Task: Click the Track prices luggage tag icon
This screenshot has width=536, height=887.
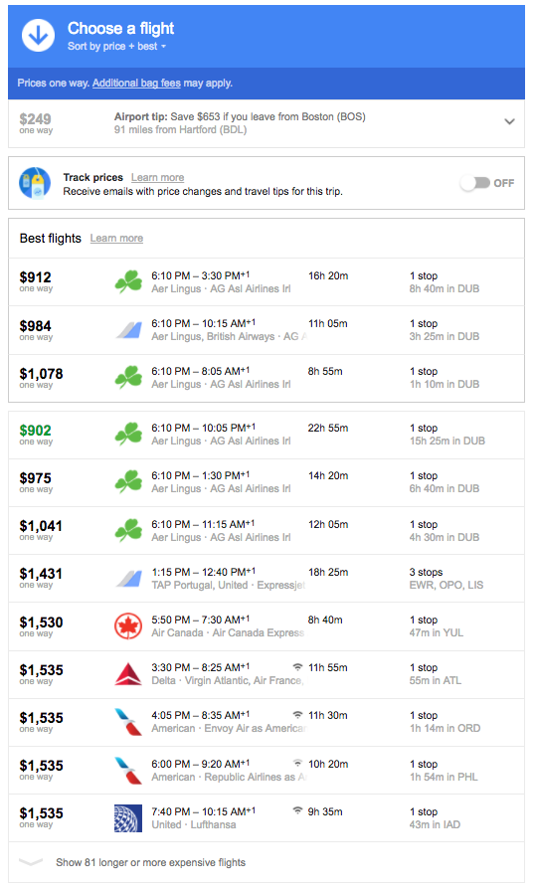Action: tap(35, 183)
